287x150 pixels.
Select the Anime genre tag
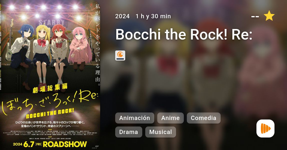click(170, 118)
